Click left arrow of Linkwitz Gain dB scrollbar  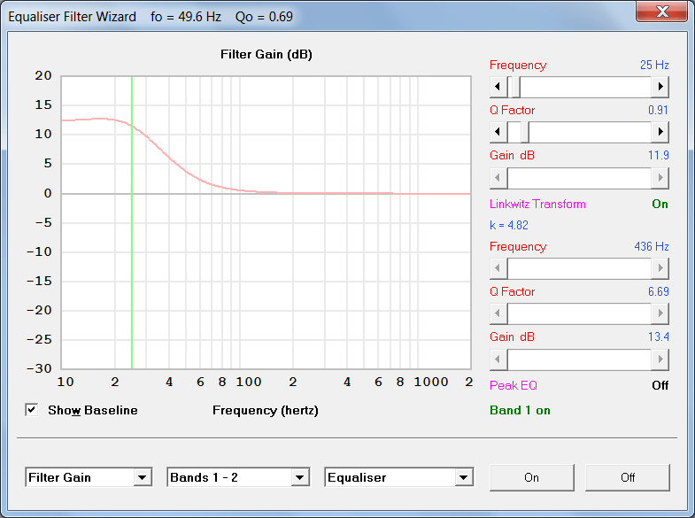tap(498, 178)
